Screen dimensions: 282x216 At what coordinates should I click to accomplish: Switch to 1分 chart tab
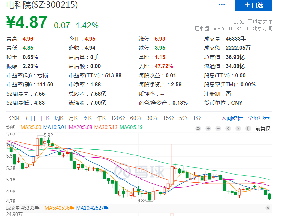point(197,118)
